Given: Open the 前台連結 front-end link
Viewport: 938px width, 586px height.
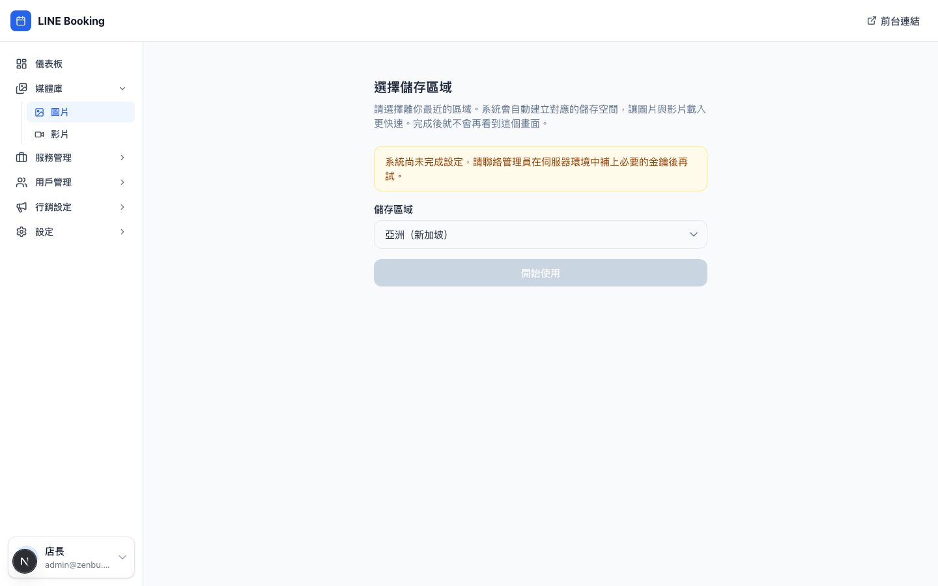Looking at the screenshot, I should pyautogui.click(x=900, y=21).
